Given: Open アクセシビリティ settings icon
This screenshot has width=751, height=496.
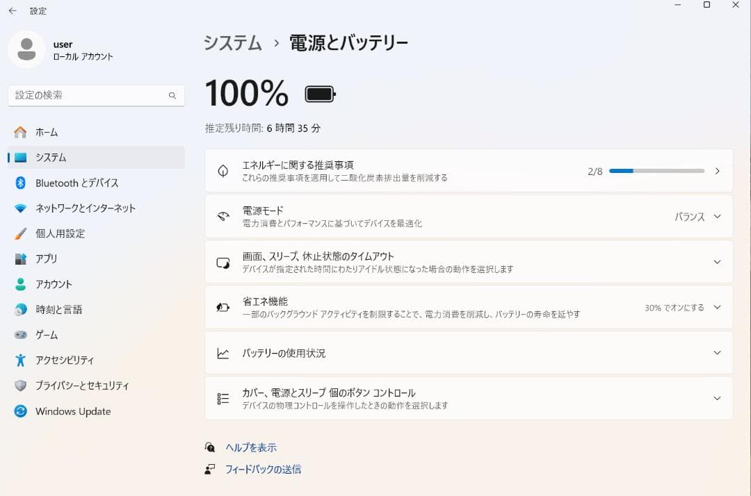Looking at the screenshot, I should pos(19,360).
